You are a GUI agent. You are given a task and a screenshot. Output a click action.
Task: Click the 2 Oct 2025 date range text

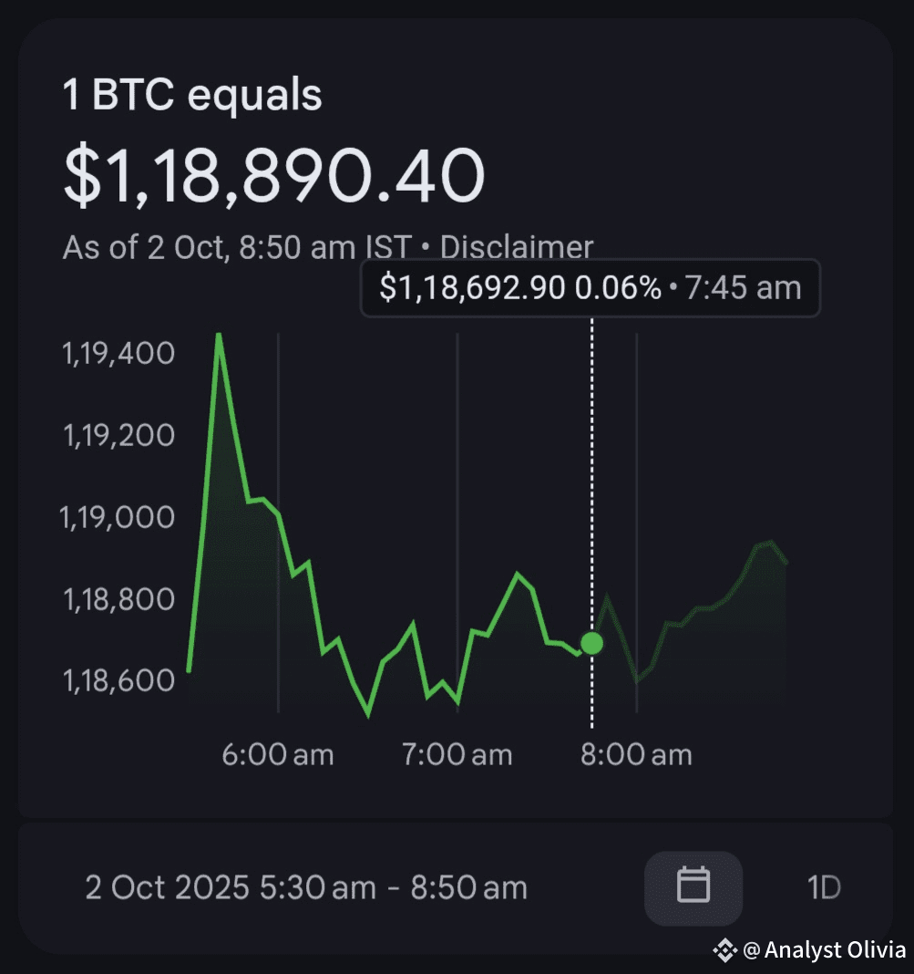click(x=306, y=887)
